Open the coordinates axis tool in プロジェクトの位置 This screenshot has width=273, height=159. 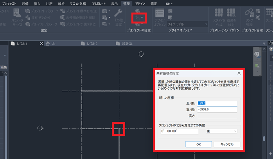tap(138, 18)
